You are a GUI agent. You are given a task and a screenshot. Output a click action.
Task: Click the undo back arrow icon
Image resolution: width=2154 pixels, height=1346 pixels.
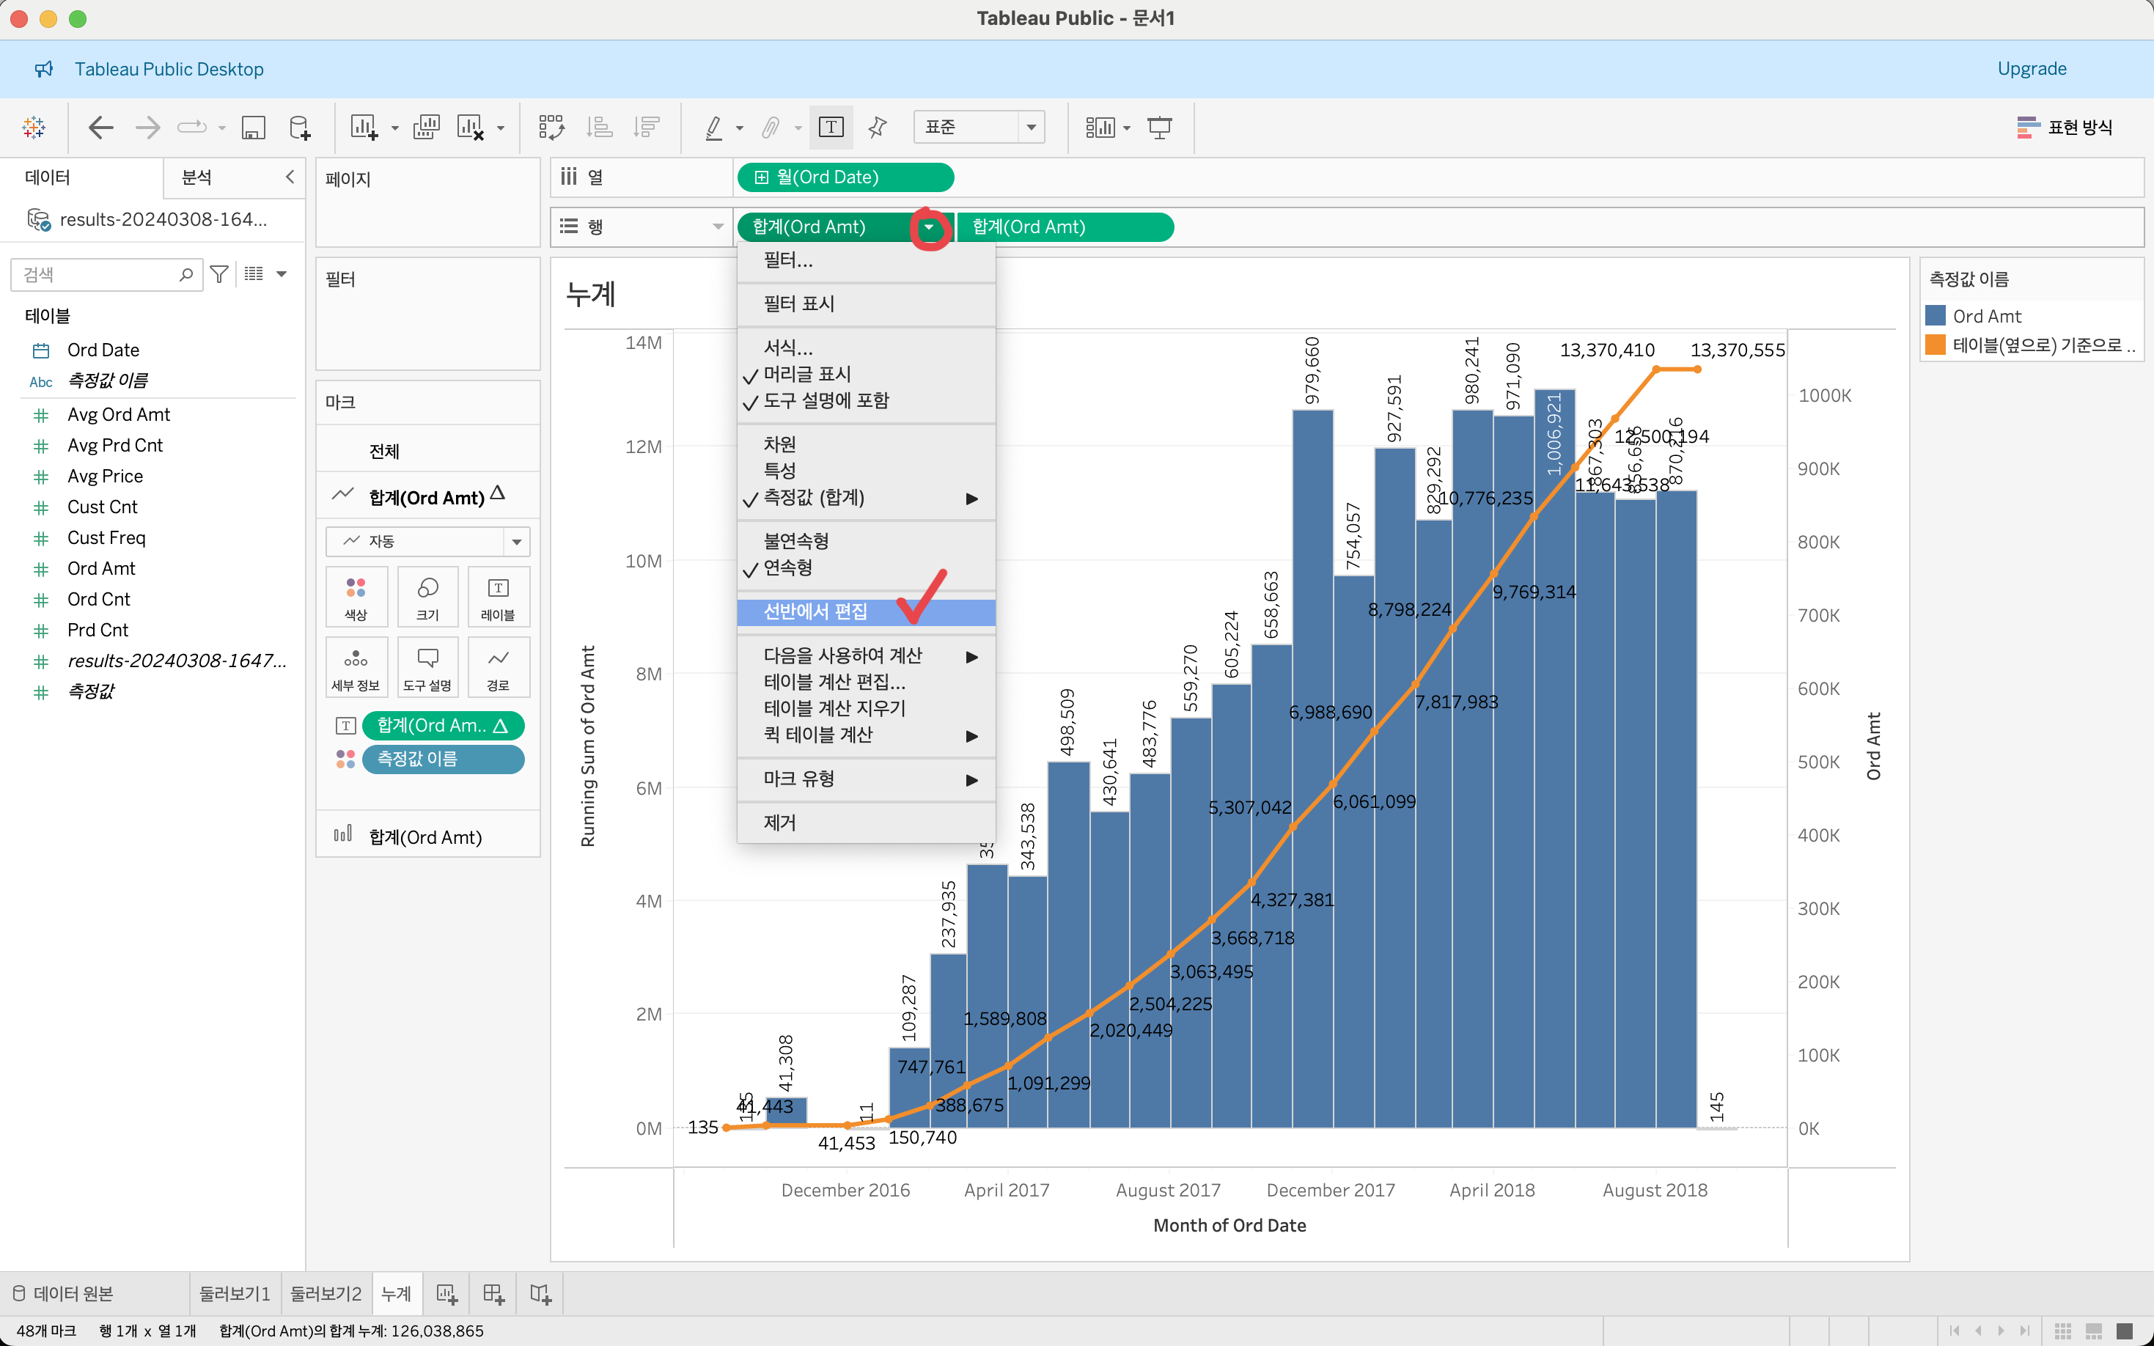click(100, 128)
